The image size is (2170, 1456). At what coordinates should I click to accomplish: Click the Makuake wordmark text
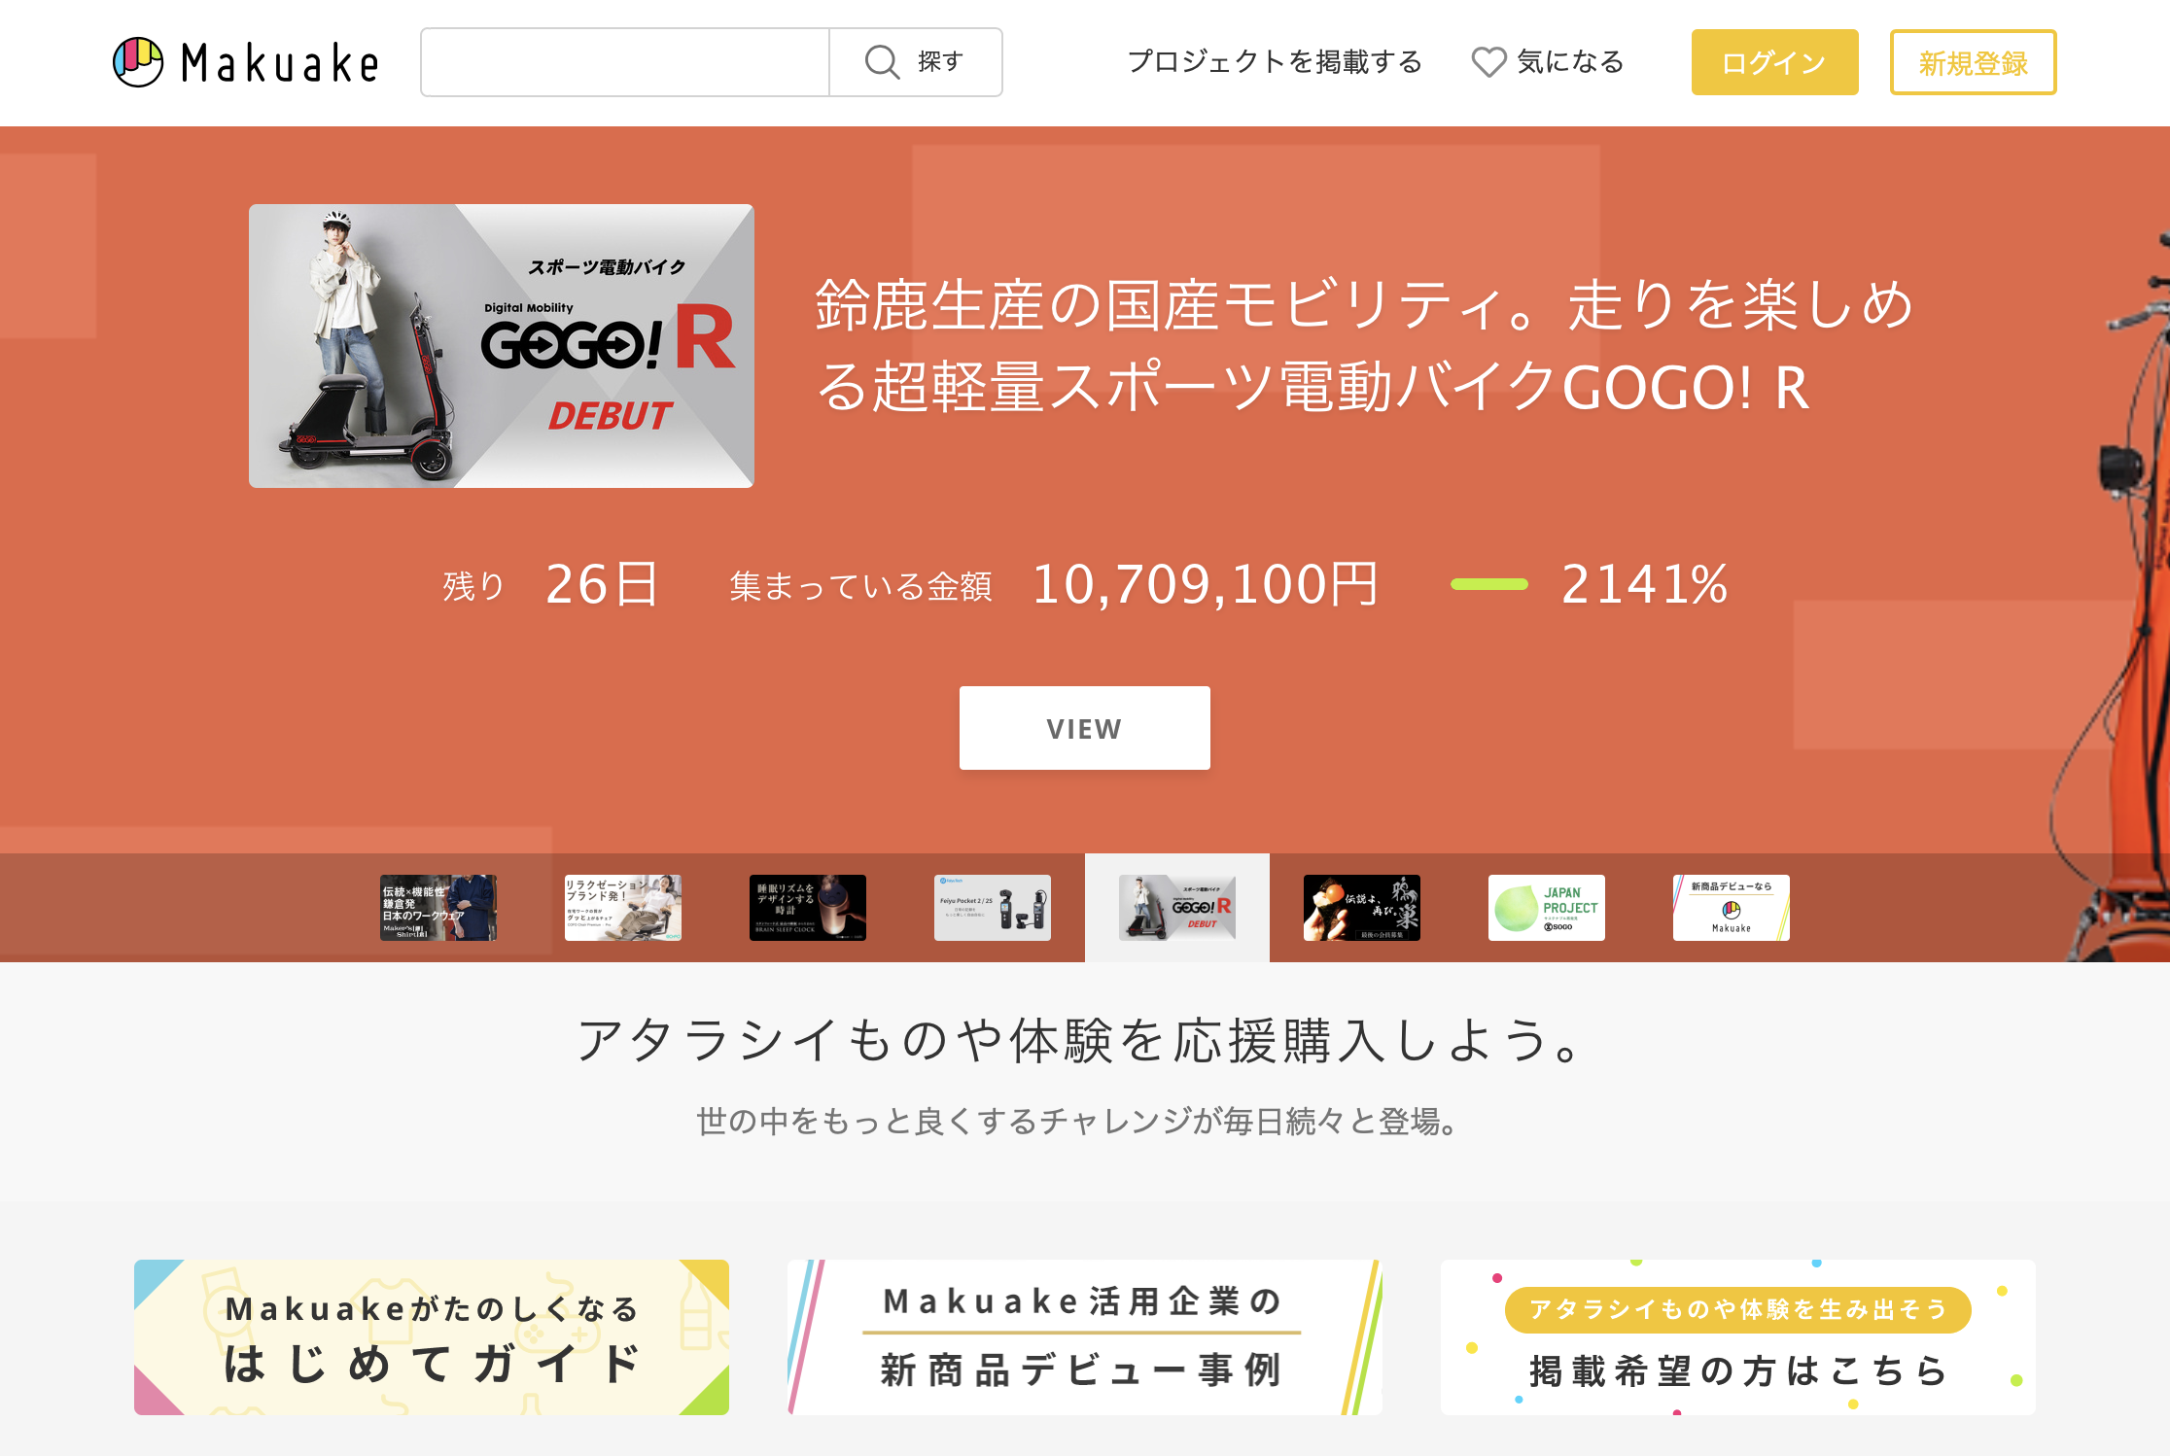[x=280, y=64]
